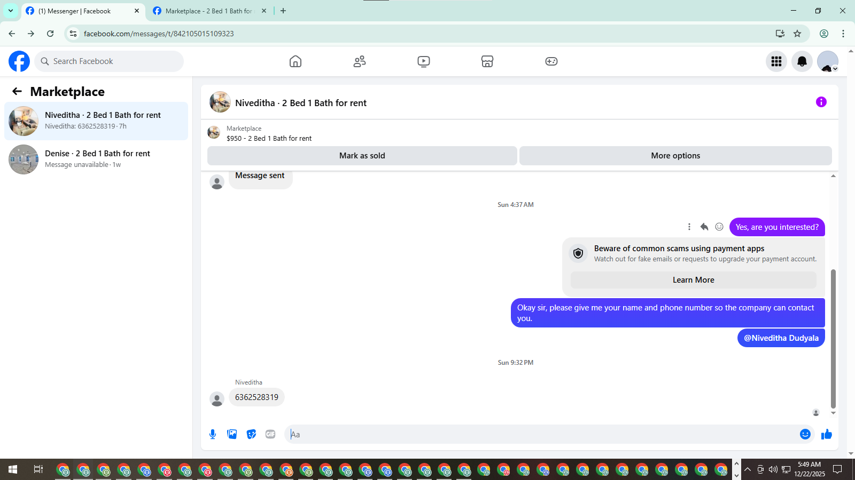Open Video icon in top navigation
Viewport: 855px width, 480px height.
point(424,61)
